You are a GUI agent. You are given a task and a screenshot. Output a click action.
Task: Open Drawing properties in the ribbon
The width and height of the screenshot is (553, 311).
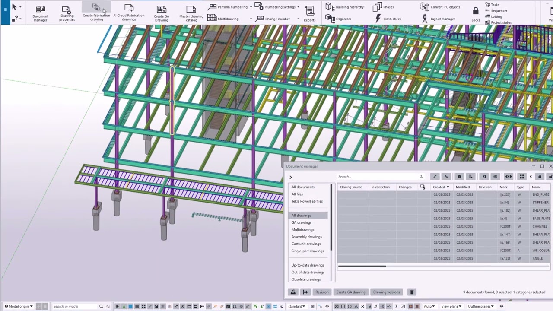pyautogui.click(x=67, y=13)
